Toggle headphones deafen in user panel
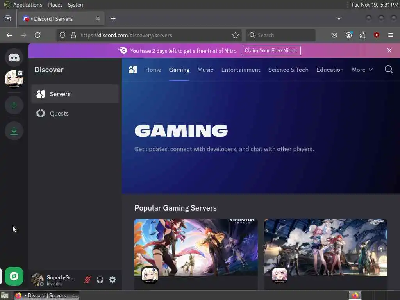 click(x=100, y=280)
